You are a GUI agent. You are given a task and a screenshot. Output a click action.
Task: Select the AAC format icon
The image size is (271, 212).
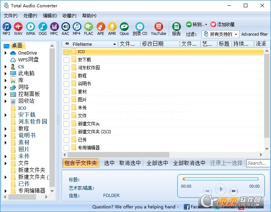[x=66, y=27]
